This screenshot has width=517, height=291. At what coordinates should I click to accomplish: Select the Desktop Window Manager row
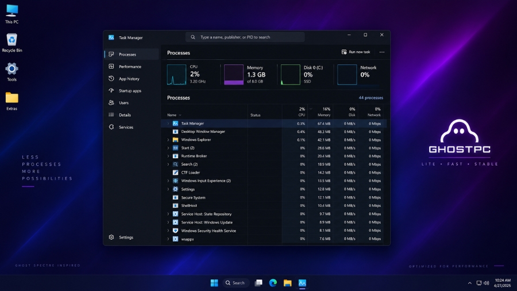[x=273, y=132]
